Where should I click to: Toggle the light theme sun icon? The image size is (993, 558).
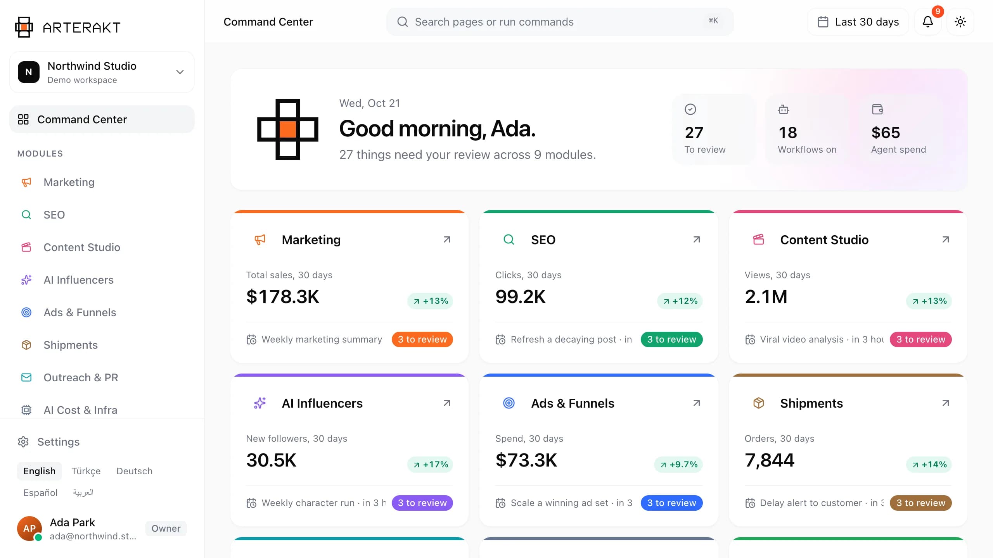pyautogui.click(x=960, y=22)
